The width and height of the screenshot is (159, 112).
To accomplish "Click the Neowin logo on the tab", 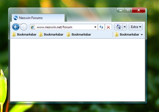I will (x=16, y=18).
